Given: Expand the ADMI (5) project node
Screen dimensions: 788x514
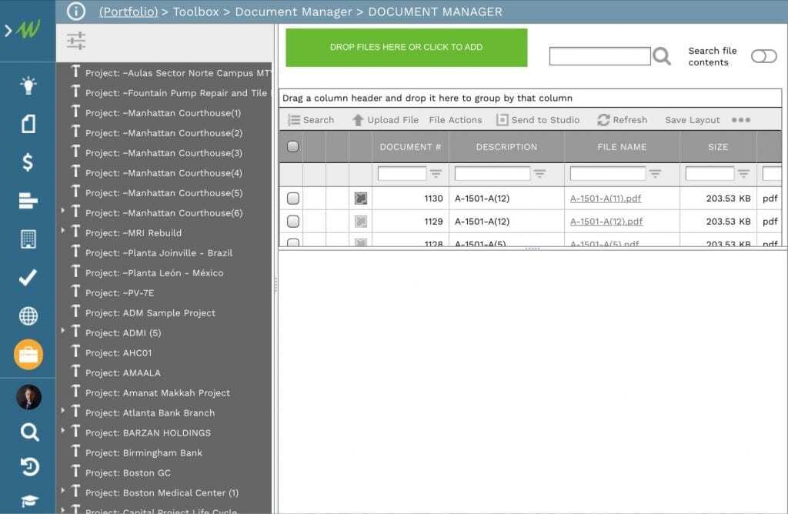Looking at the screenshot, I should pyautogui.click(x=63, y=330).
